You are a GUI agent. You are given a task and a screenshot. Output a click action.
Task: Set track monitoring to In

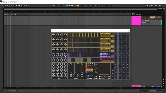tap(143, 21)
